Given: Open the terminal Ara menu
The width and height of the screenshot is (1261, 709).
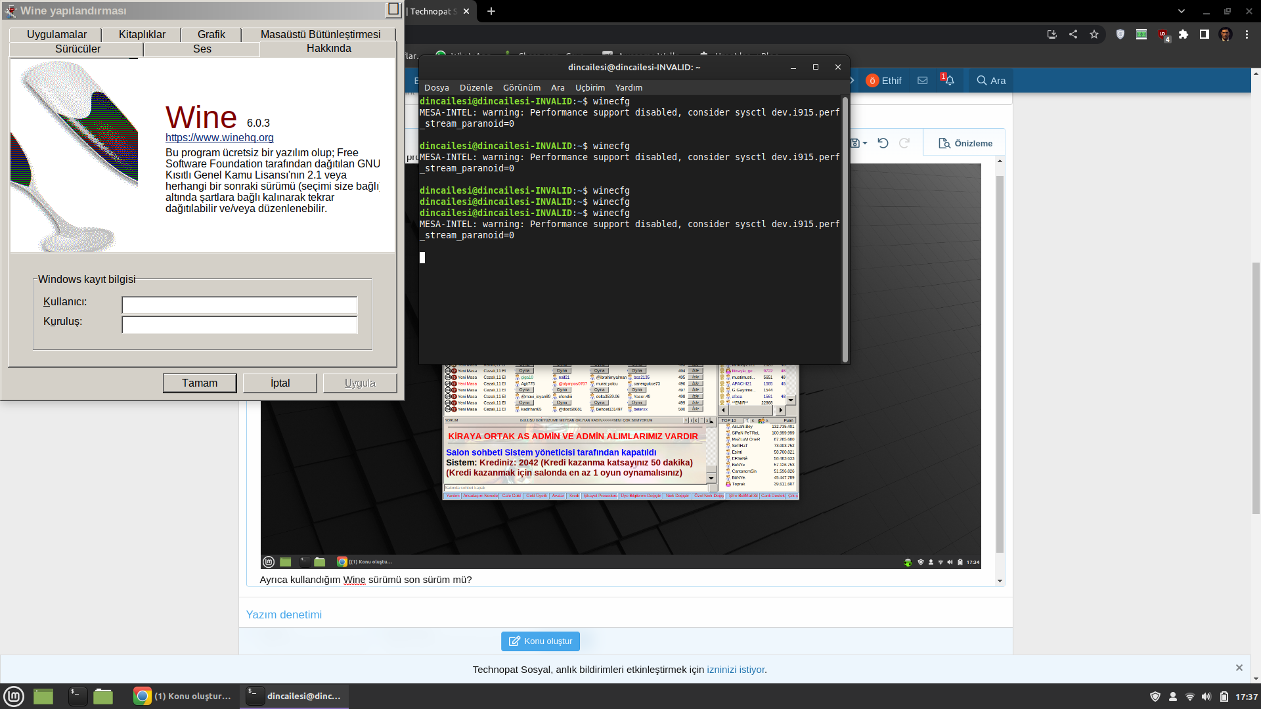Looking at the screenshot, I should point(558,87).
